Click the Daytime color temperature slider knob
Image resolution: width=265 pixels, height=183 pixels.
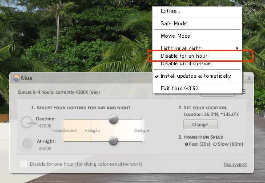pos(113,119)
